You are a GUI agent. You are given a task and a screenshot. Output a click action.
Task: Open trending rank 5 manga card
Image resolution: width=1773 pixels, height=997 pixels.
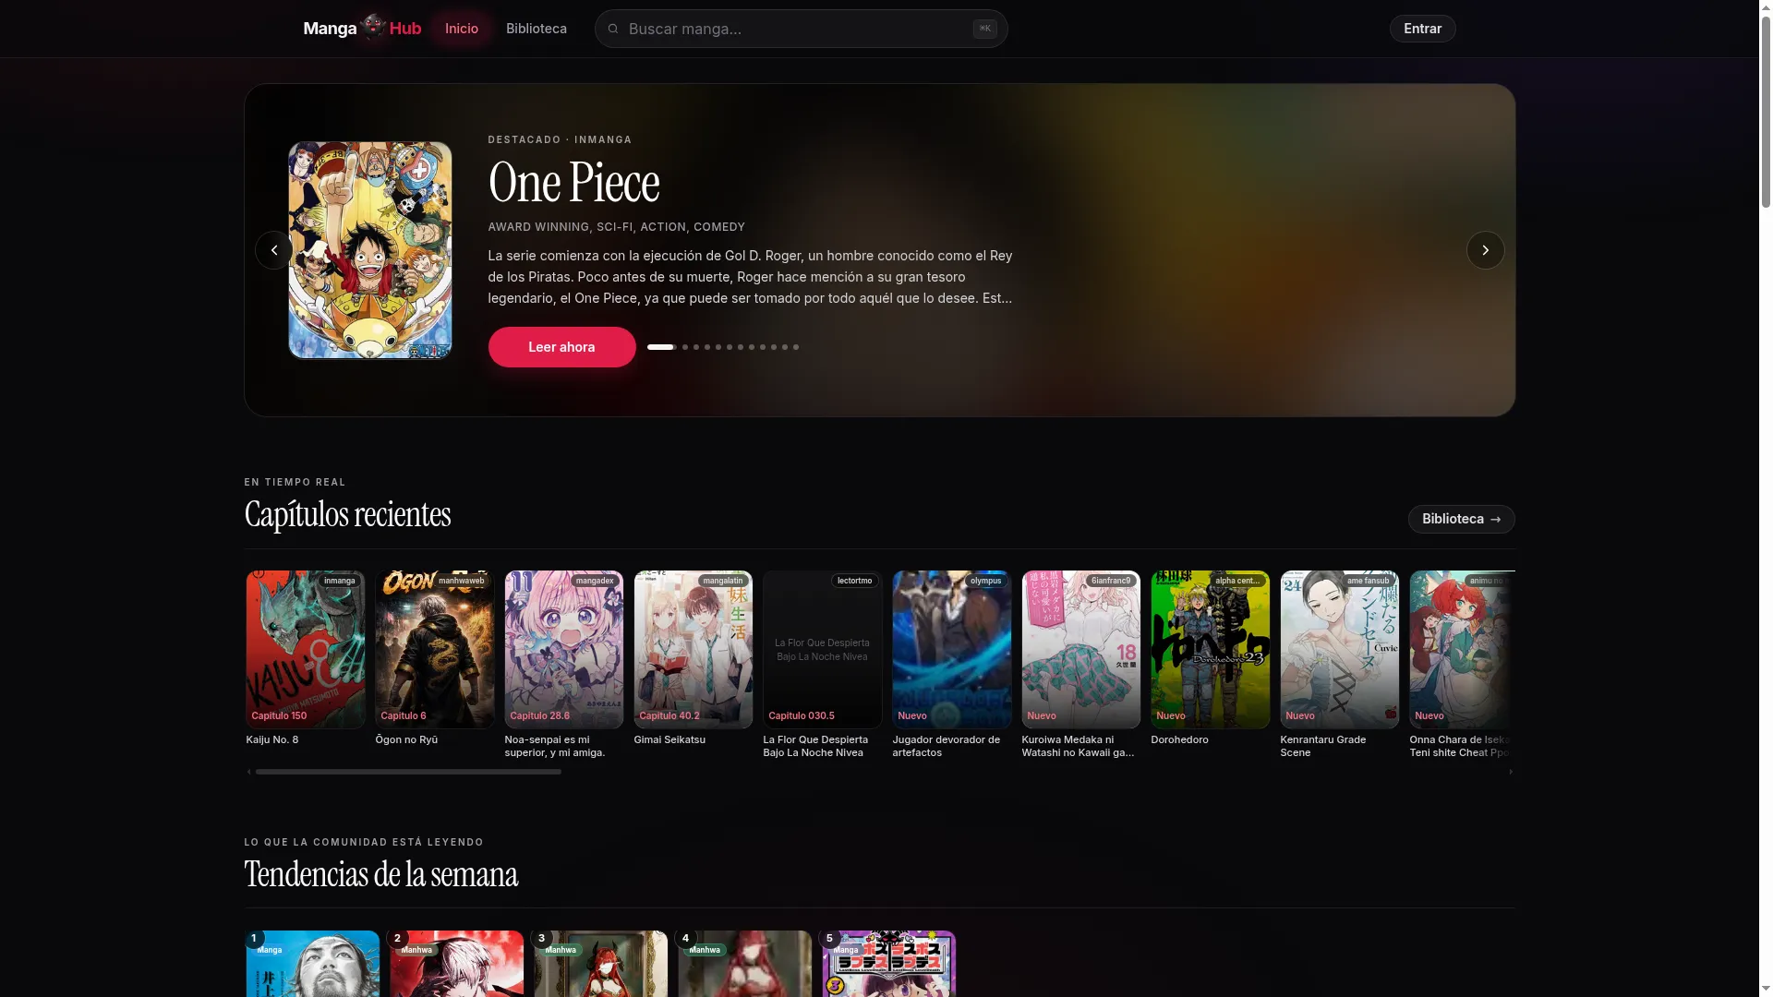(x=889, y=964)
